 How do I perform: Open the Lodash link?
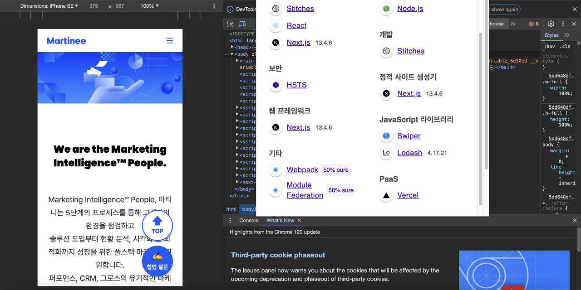410,153
